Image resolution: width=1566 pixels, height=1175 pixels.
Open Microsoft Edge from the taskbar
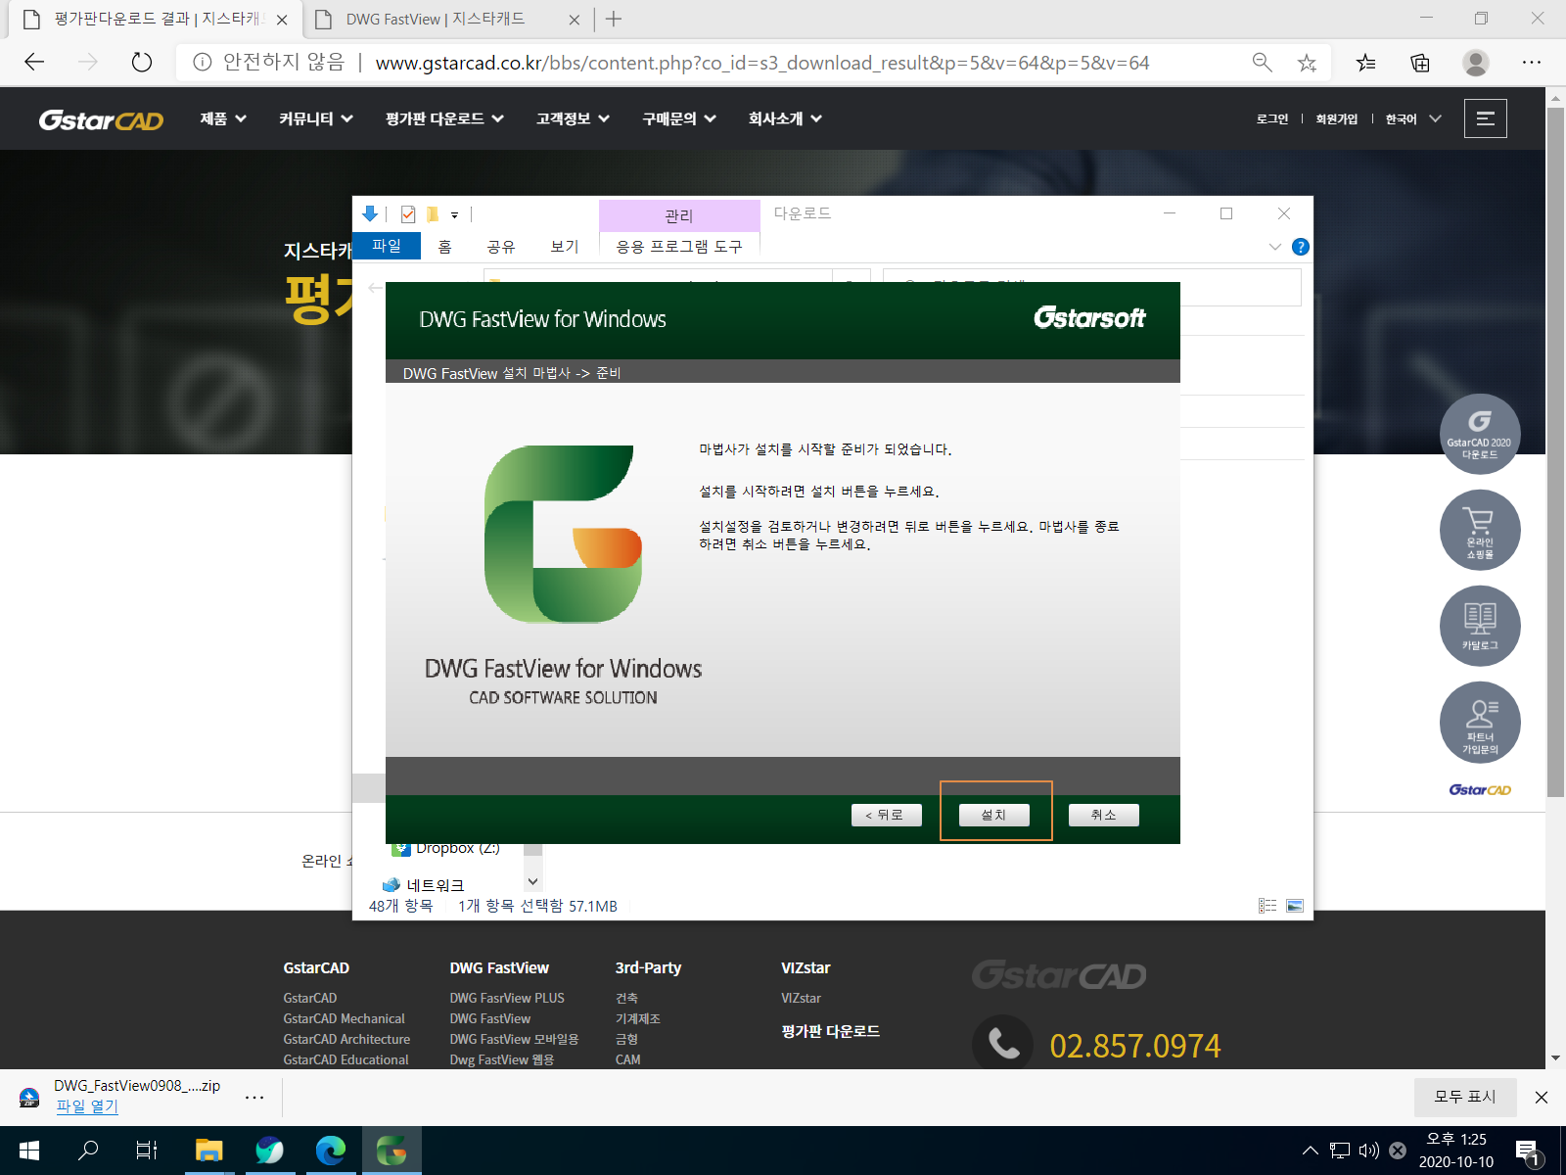pos(330,1151)
